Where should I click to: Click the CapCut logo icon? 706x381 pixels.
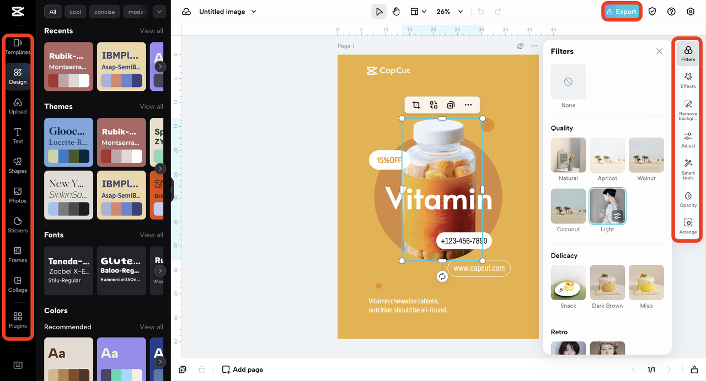(17, 12)
